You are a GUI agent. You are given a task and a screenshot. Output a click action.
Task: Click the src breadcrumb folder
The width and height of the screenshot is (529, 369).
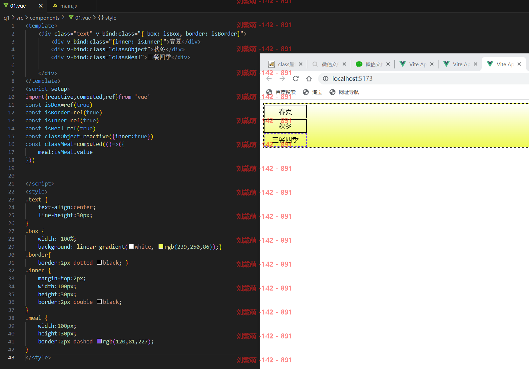pos(20,18)
